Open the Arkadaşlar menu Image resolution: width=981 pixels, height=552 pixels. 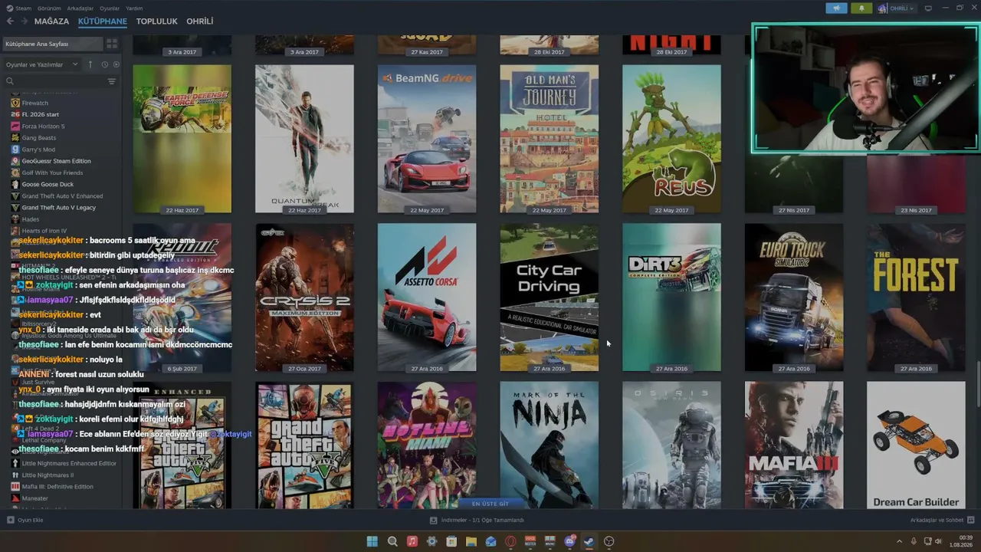click(x=80, y=8)
